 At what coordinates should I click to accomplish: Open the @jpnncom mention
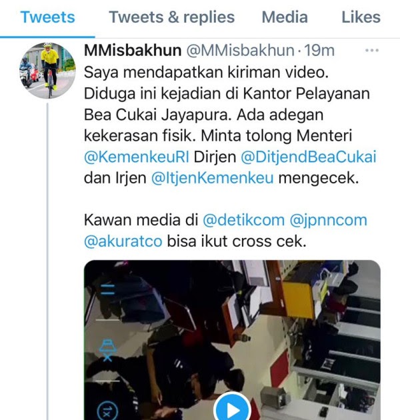pos(328,220)
